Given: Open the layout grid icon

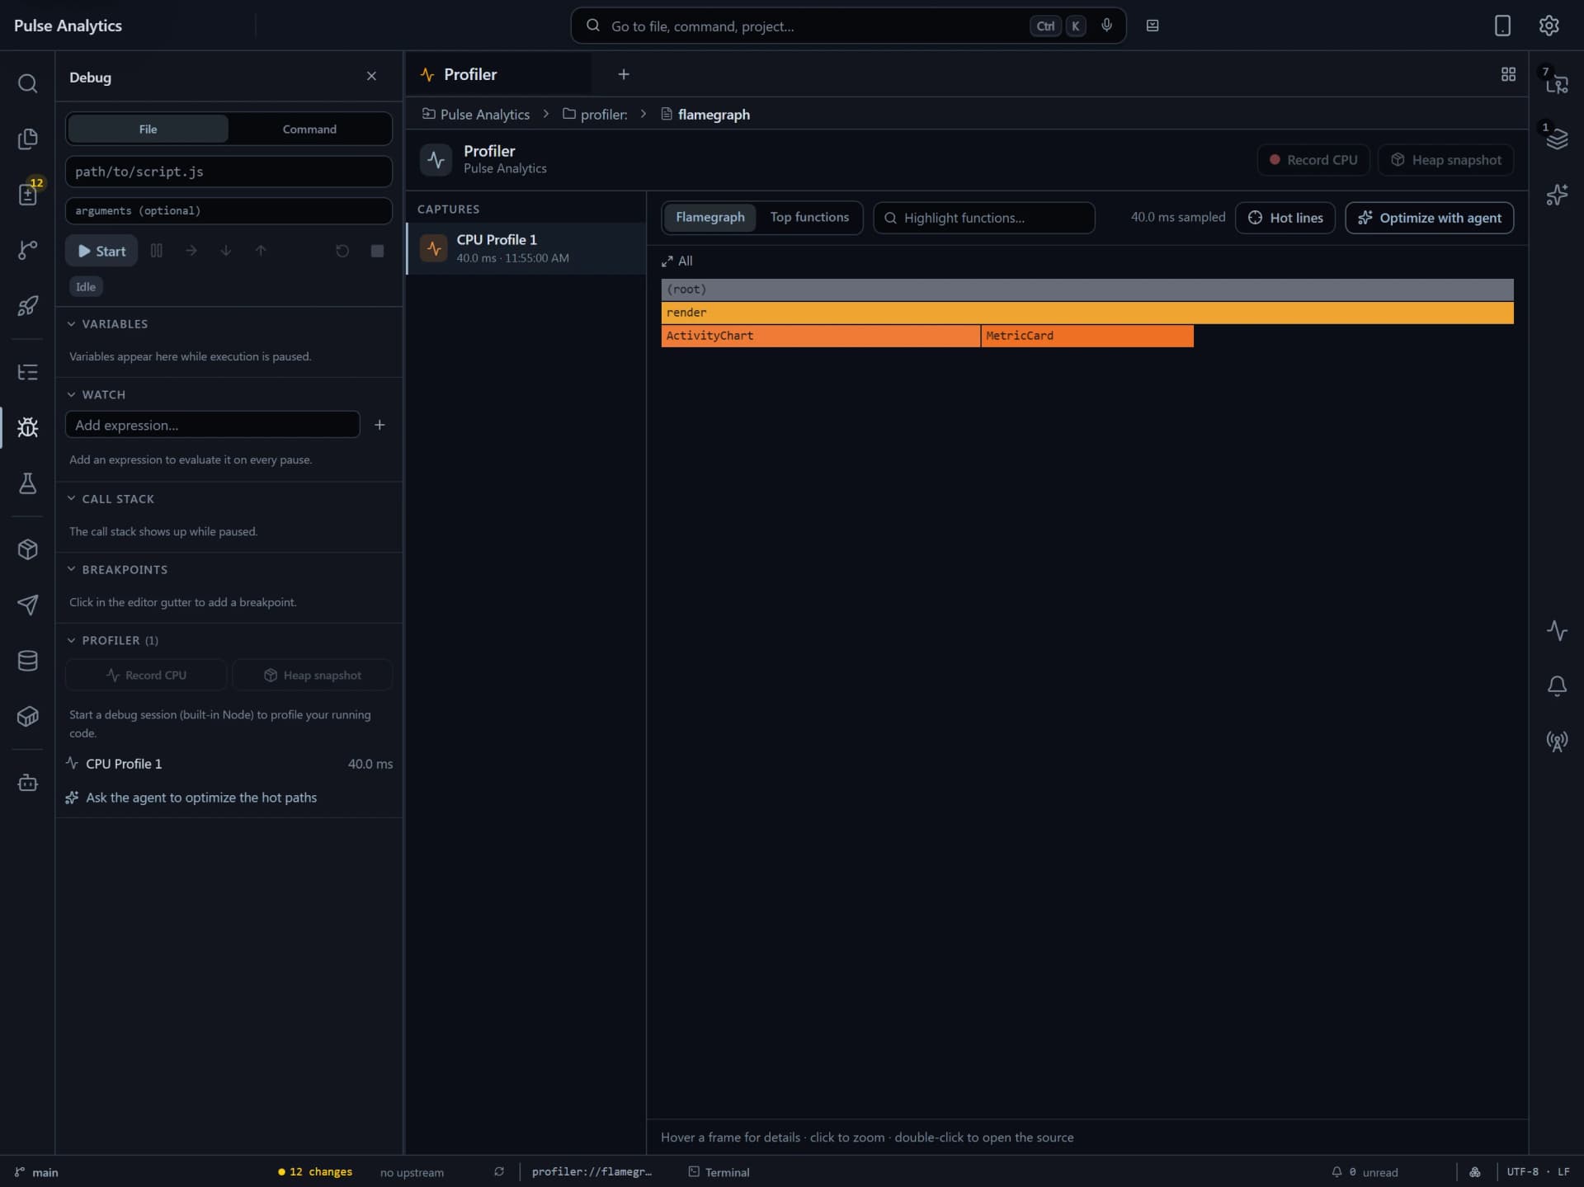Looking at the screenshot, I should (1508, 74).
